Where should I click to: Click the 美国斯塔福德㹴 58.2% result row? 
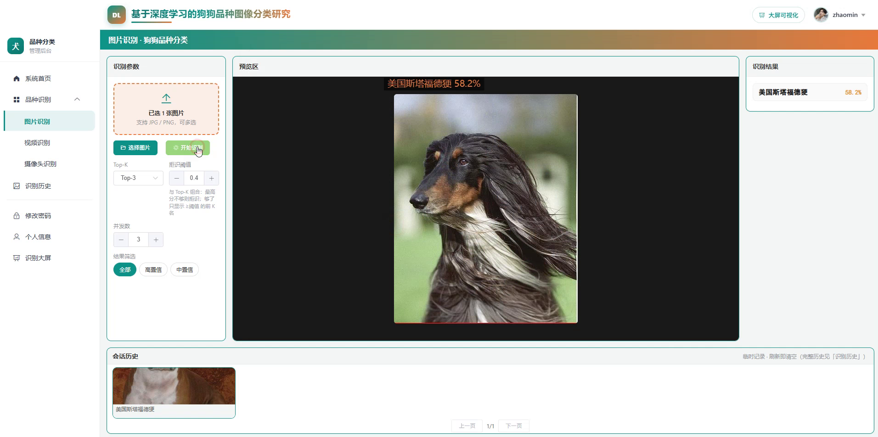tap(810, 92)
